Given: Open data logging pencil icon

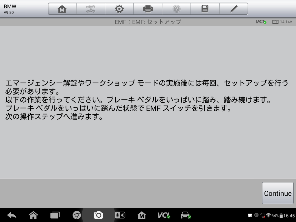Looking at the screenshot, I should 234,9.
